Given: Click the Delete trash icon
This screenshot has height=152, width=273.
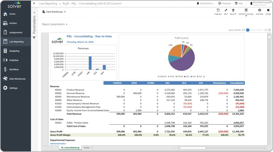Looking at the screenshot, I should click(233, 10).
